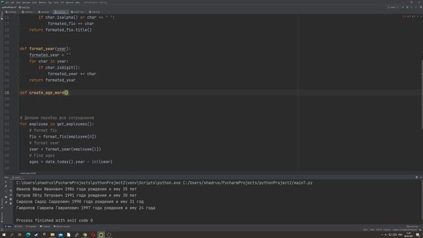
Task: Click the 'ages = date.today().year - int(year)' line
Action: coord(71,161)
